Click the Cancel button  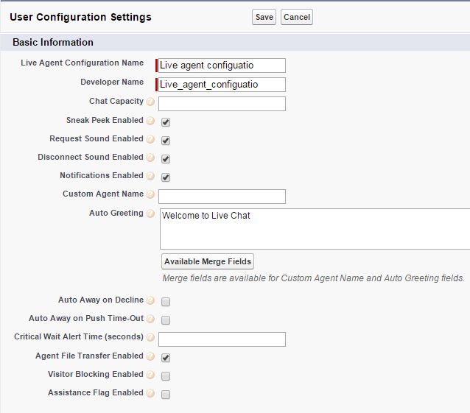[296, 17]
